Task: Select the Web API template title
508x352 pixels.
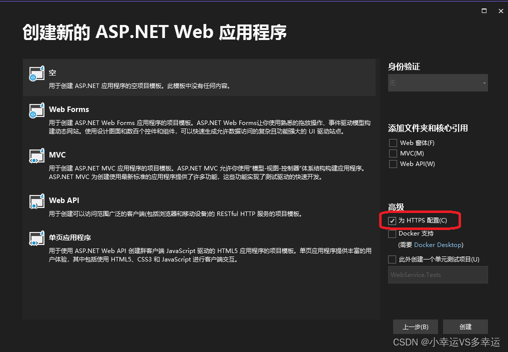Action: 64,200
